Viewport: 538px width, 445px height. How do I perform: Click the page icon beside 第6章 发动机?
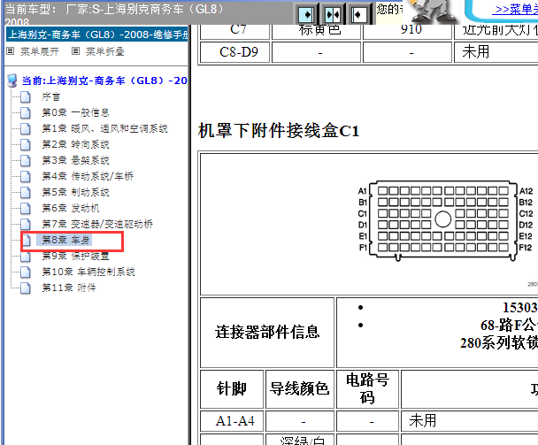26,209
